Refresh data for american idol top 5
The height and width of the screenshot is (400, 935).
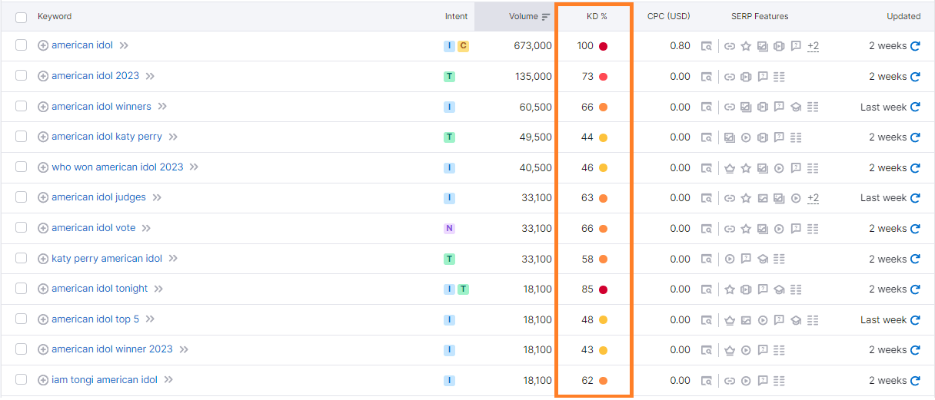[x=915, y=320]
